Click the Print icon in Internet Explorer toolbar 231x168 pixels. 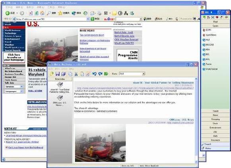click(x=99, y=13)
